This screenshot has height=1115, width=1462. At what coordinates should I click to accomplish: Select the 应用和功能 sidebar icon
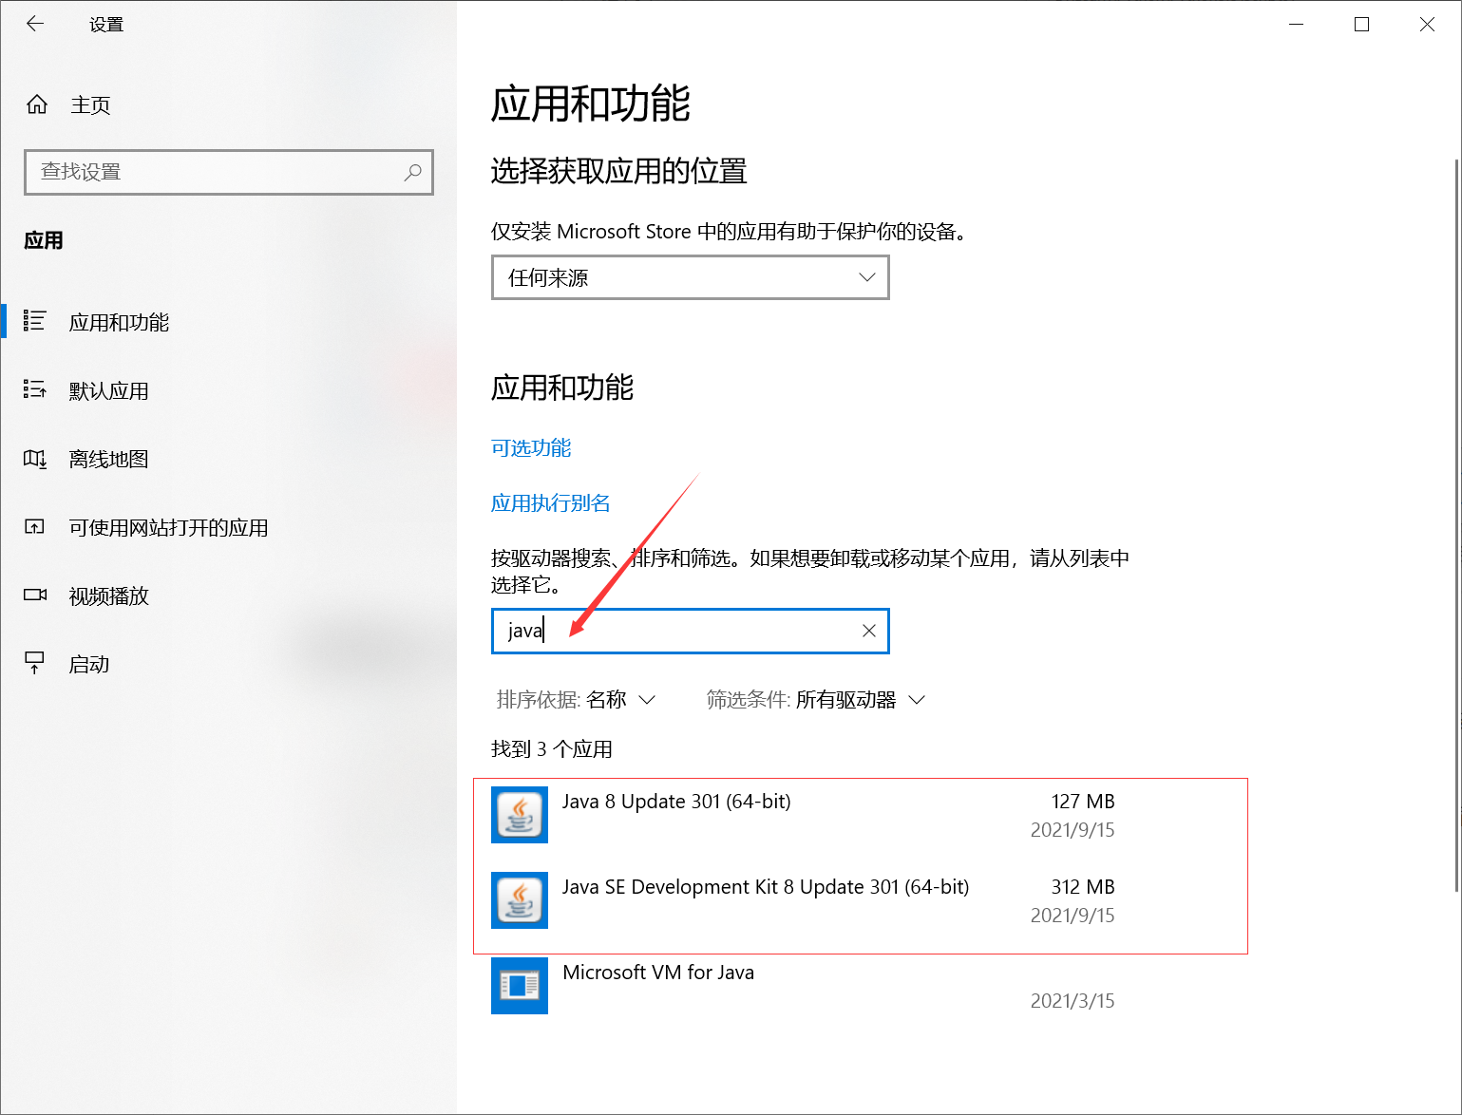(x=34, y=321)
